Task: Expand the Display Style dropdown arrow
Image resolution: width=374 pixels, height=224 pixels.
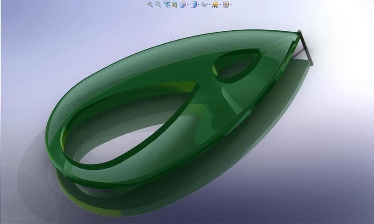Action: (198, 5)
